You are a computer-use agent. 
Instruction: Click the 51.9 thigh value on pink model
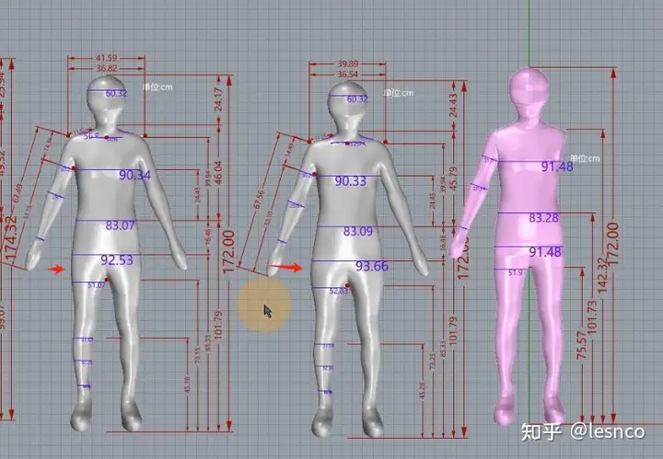click(515, 273)
